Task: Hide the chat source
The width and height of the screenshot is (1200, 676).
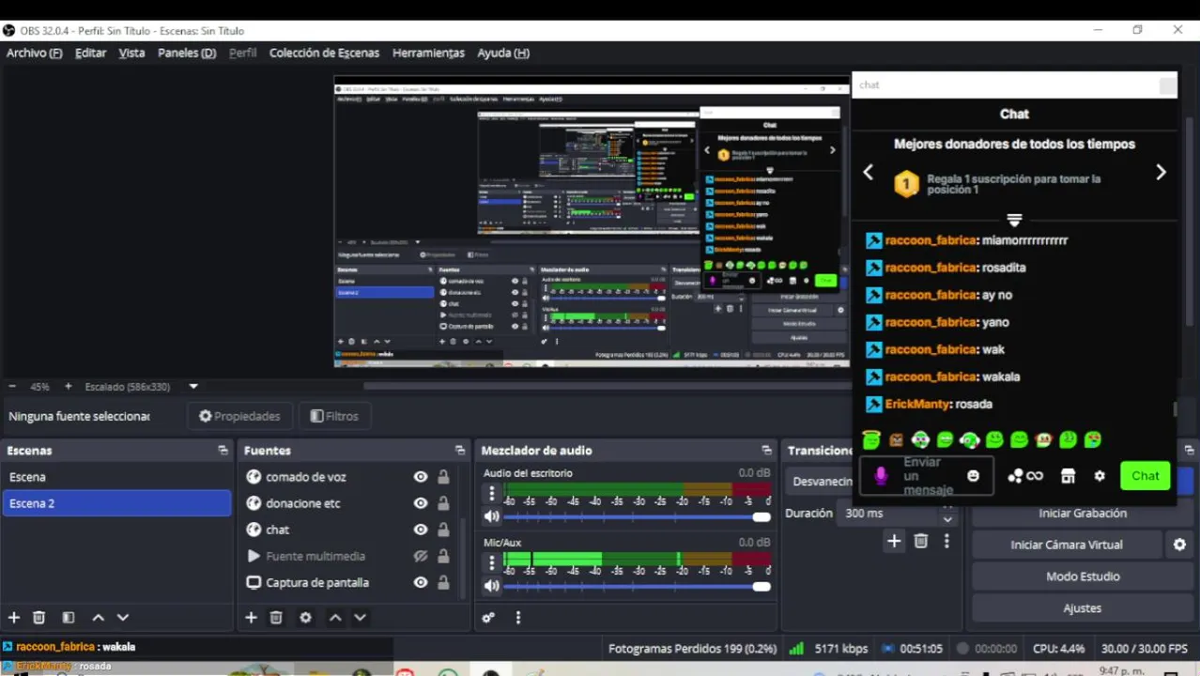Action: point(421,530)
